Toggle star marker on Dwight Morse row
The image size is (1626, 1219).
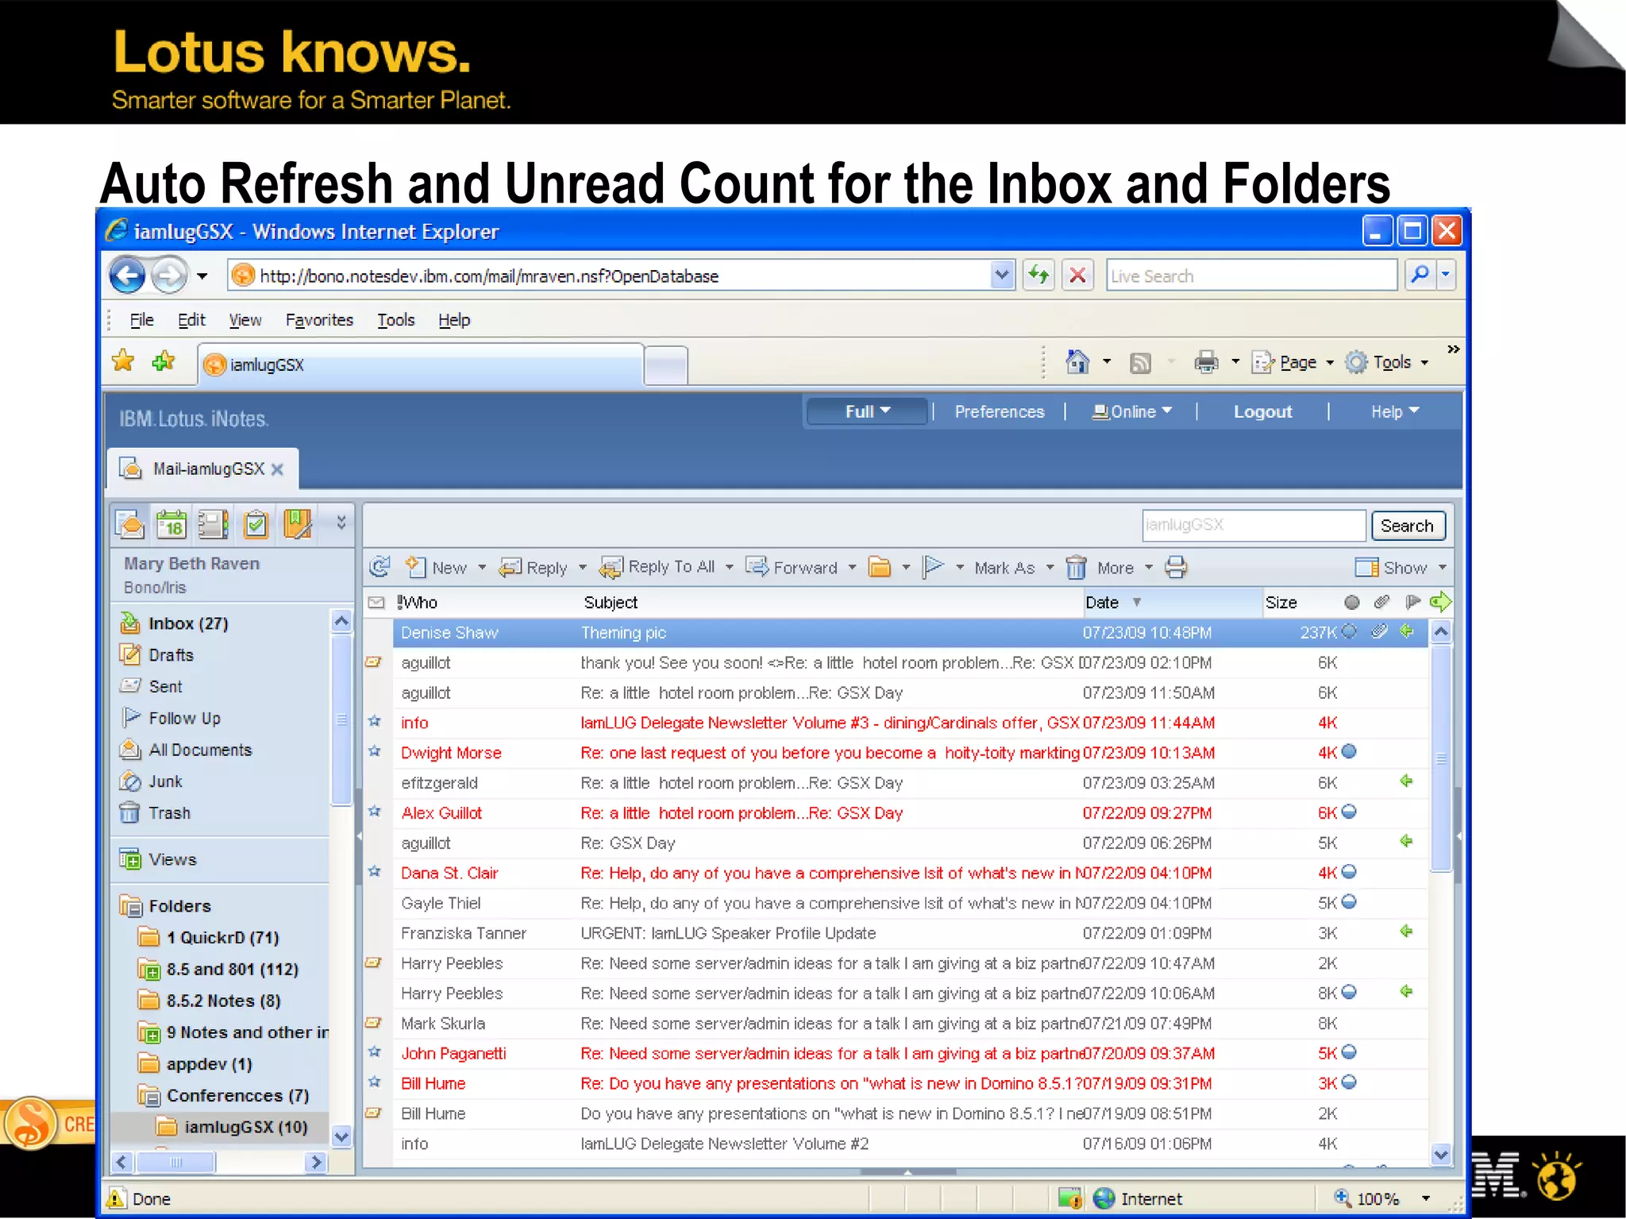(x=375, y=751)
